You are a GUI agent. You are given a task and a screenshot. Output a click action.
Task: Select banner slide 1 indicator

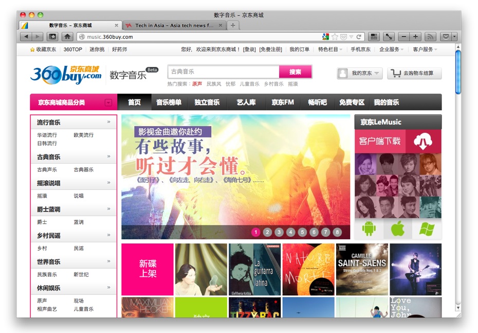coord(256,232)
